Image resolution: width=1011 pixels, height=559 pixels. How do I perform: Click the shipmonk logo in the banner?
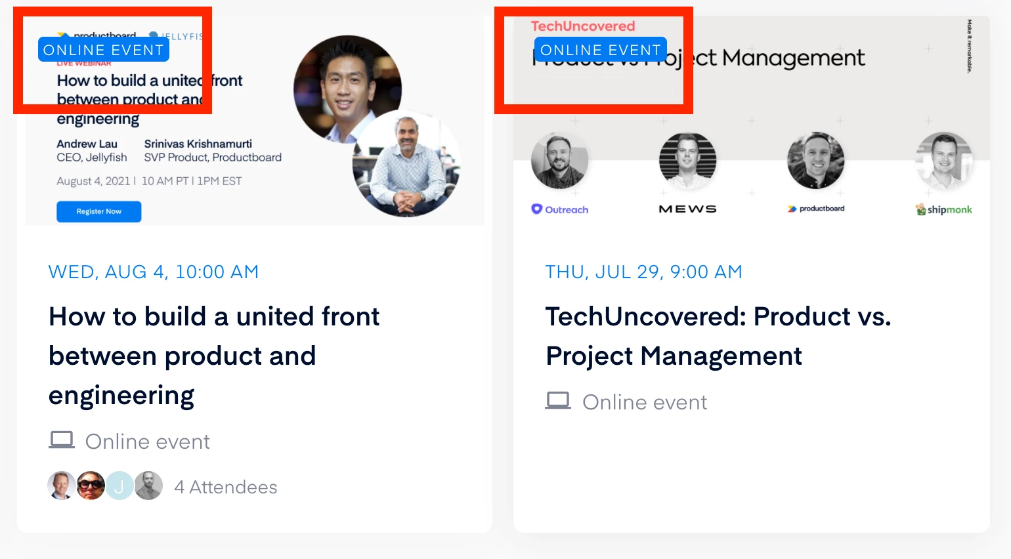944,209
